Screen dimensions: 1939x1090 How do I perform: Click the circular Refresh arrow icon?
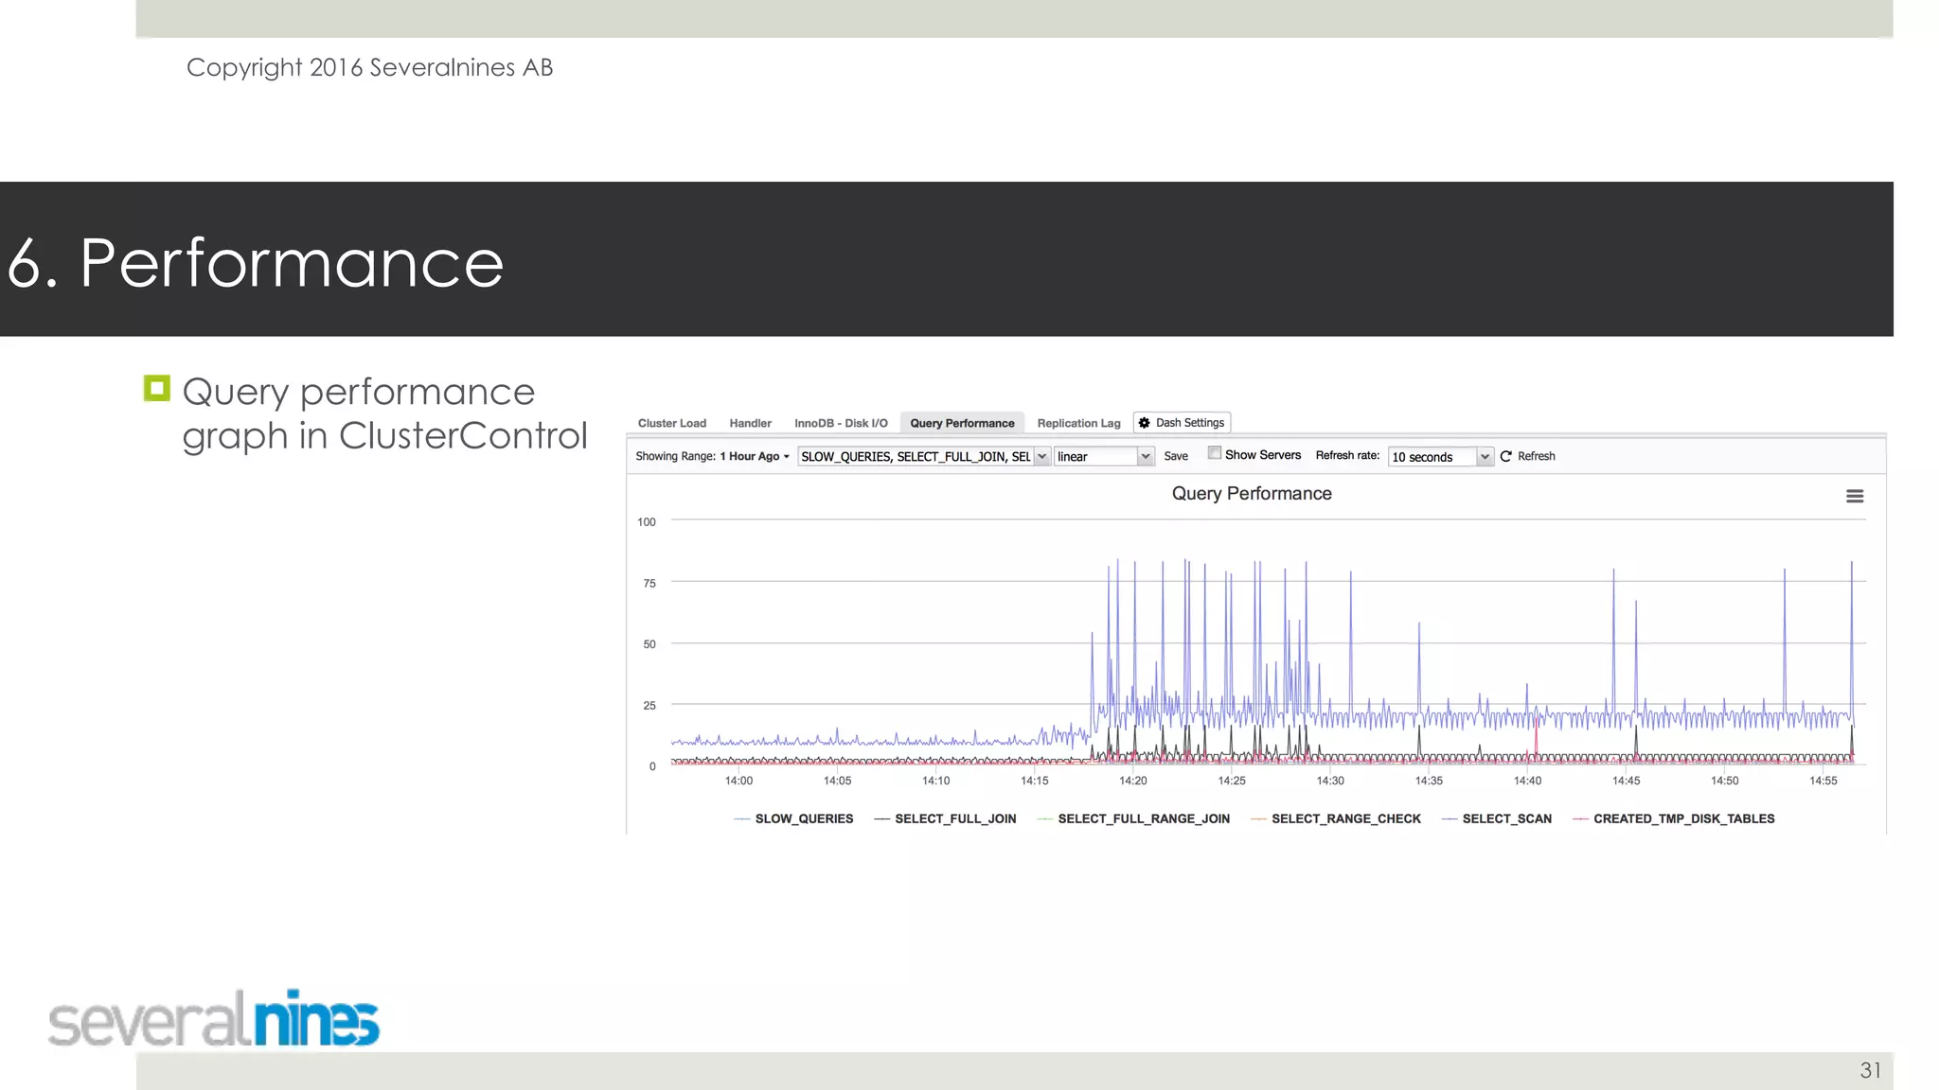(x=1506, y=456)
